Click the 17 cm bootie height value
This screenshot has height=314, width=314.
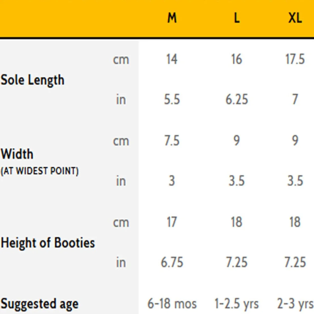click(x=172, y=222)
